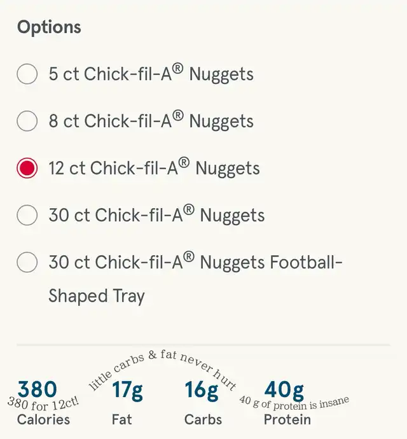
Task: Click the Options section heading
Action: point(49,27)
